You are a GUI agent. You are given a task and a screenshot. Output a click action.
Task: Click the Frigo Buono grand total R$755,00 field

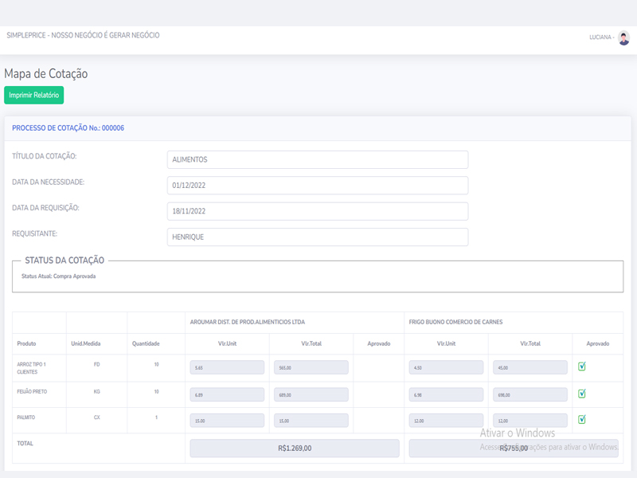pyautogui.click(x=514, y=449)
